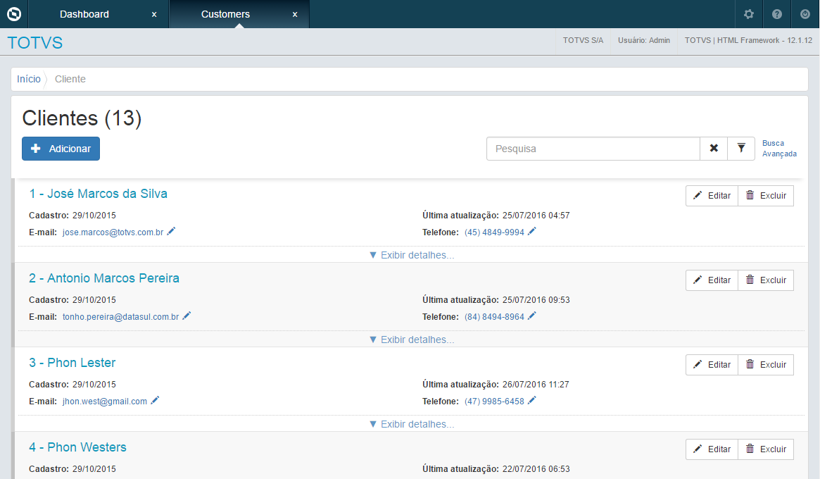This screenshot has width=820, height=479.
Task: Switch to the Dashboard tab
Action: [84, 14]
